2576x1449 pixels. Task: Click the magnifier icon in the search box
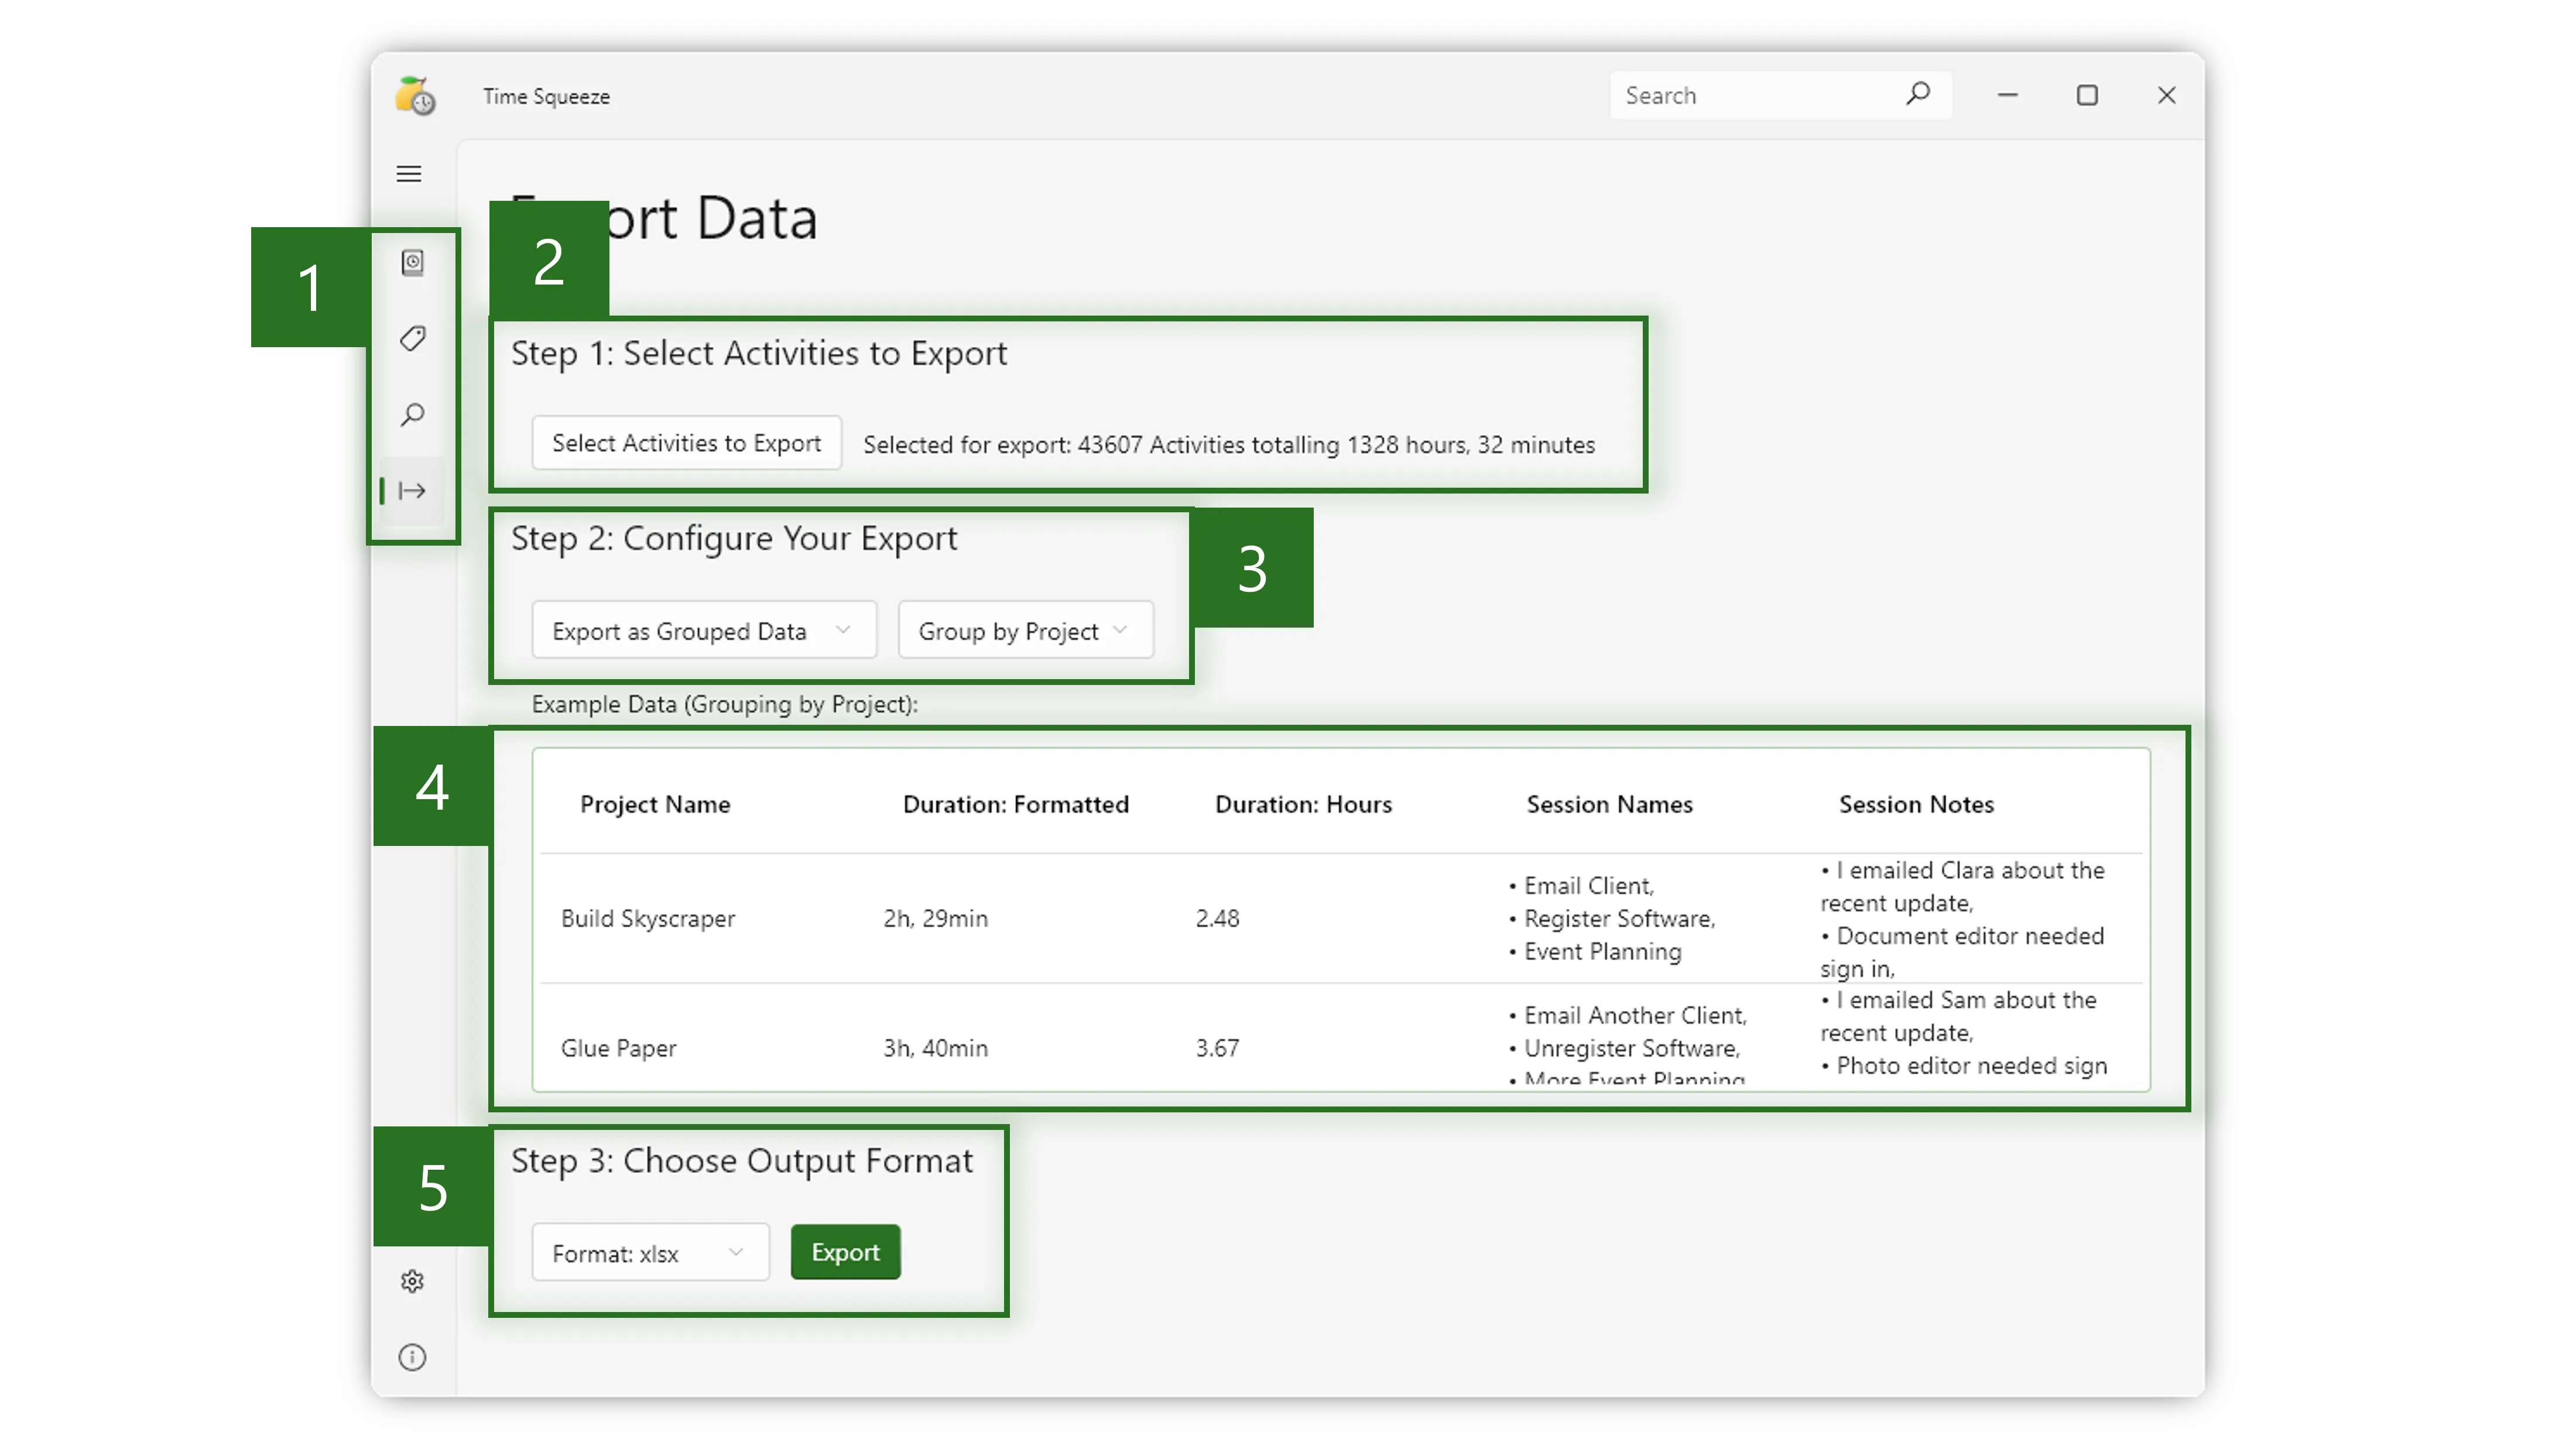tap(1917, 95)
